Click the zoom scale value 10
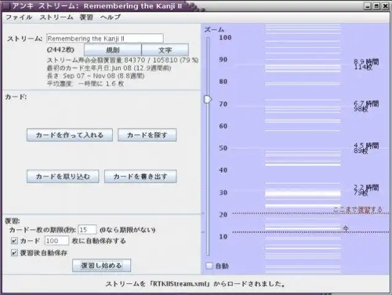Viewport: 392px width, 295px height. click(x=223, y=237)
